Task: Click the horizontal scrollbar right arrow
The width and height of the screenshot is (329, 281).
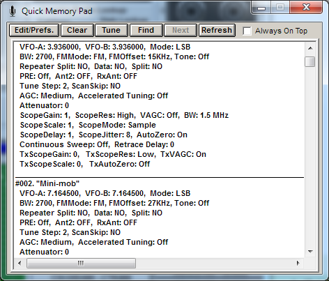Action: [x=298, y=264]
